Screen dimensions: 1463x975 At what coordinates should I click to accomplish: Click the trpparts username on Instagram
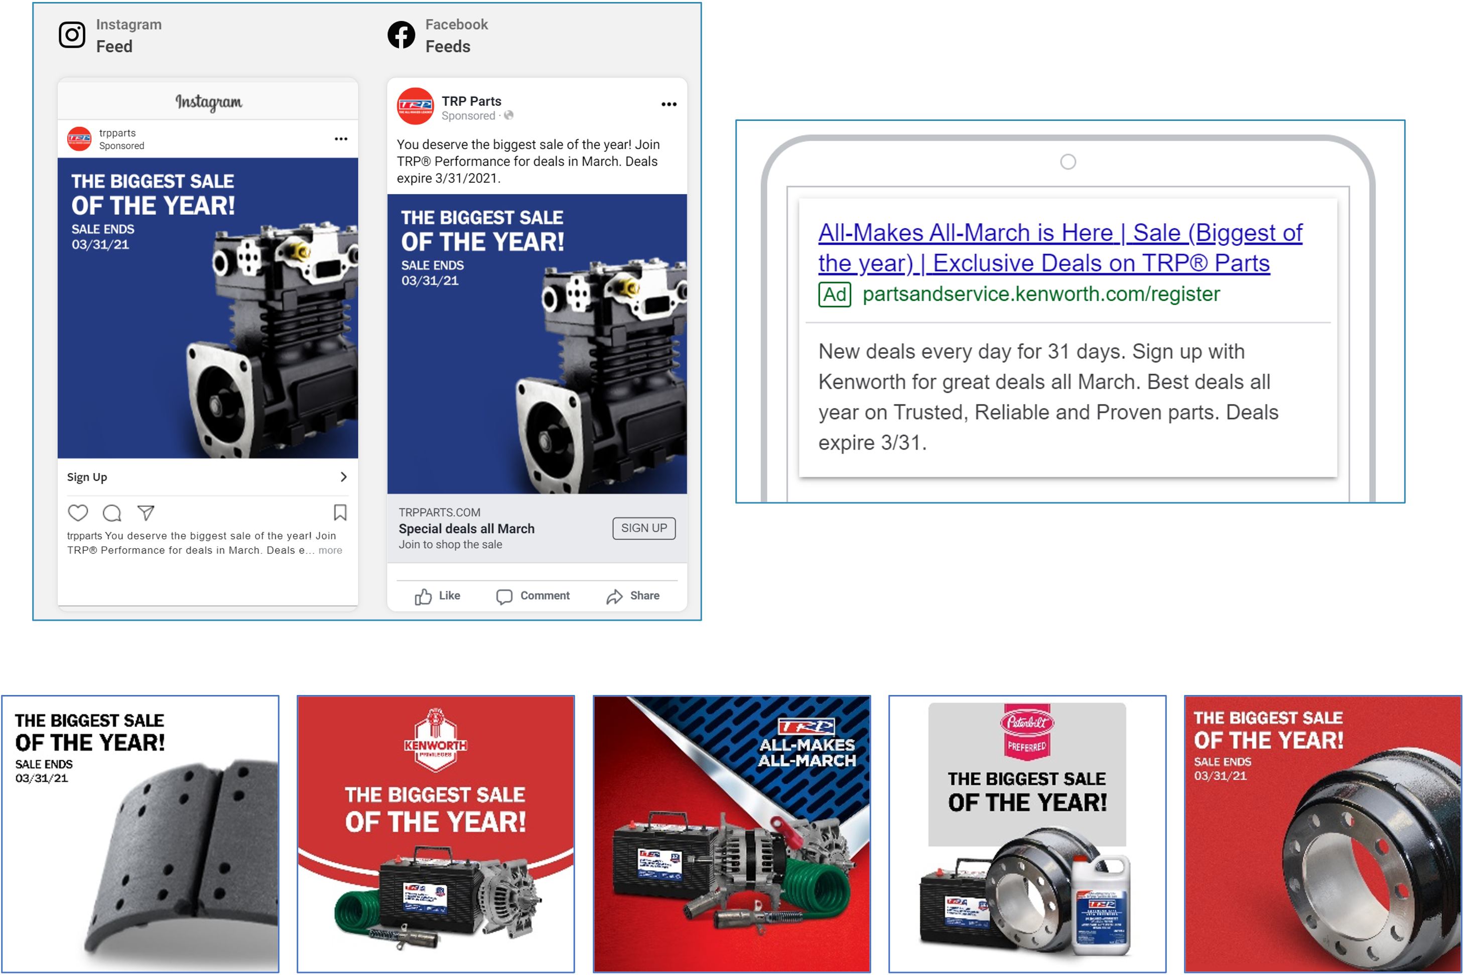coord(117,133)
